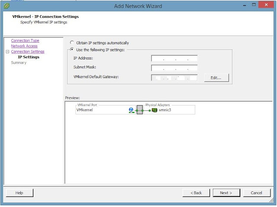Image resolution: width=277 pixels, height=207 pixels.
Task: Open the Connection Settings step link
Action: coord(28,52)
